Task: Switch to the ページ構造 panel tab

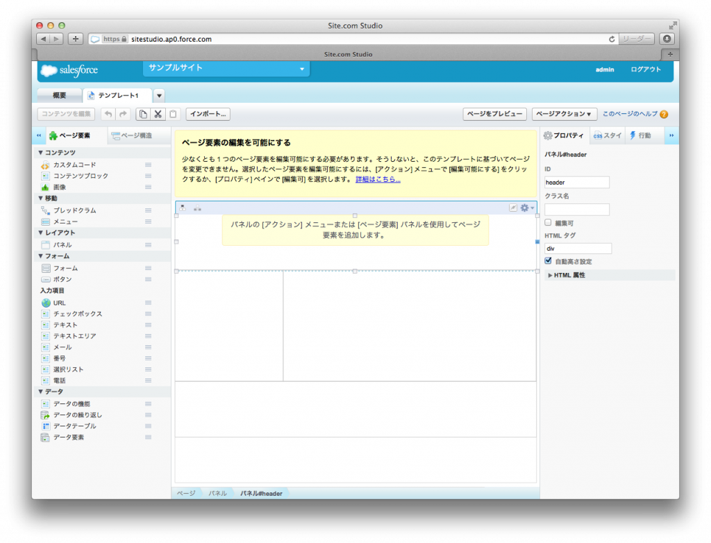Action: [135, 135]
